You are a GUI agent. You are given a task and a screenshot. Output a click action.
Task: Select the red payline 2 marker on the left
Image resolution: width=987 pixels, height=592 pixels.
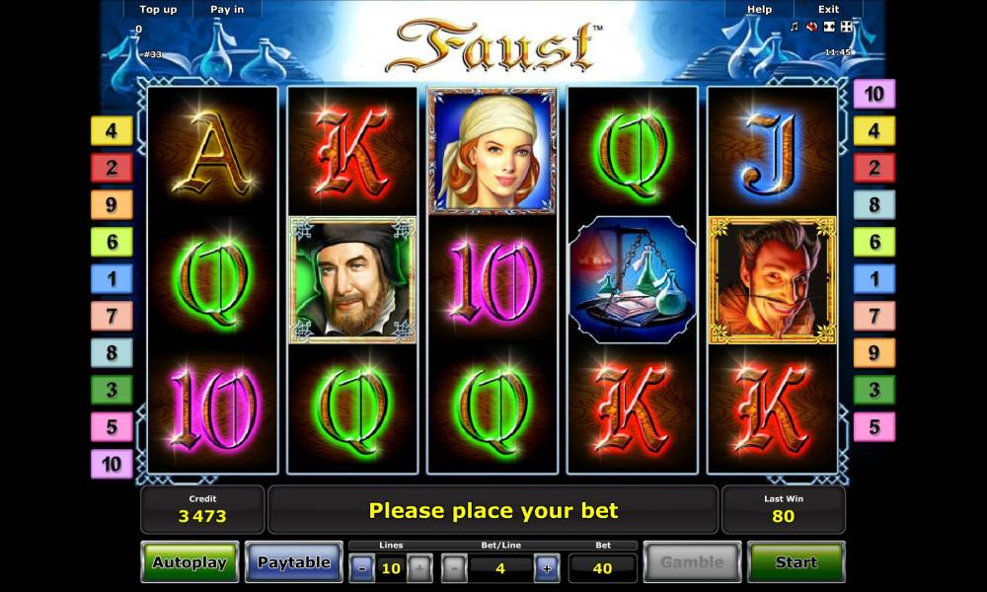coord(112,168)
